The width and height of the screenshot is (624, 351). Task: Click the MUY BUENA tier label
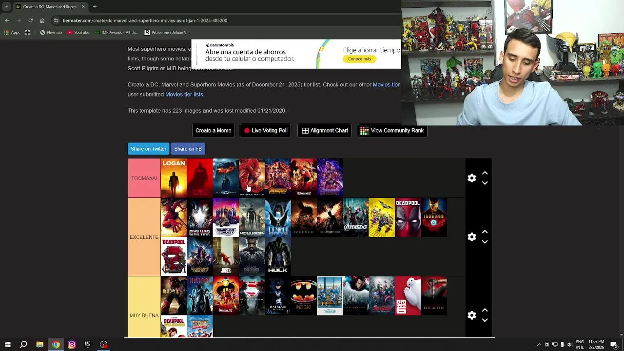pos(144,315)
